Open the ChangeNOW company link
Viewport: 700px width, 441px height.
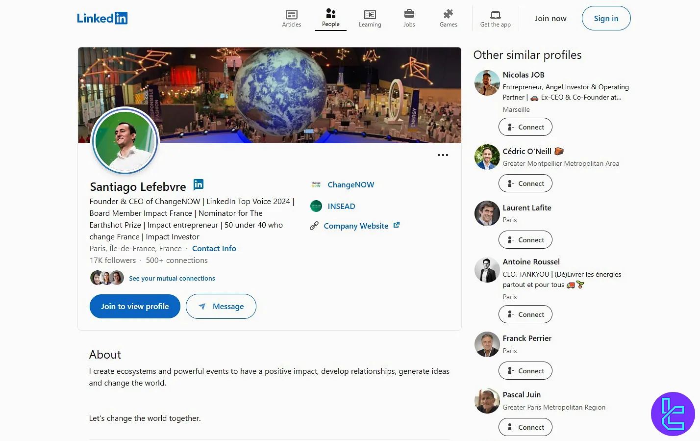351,185
